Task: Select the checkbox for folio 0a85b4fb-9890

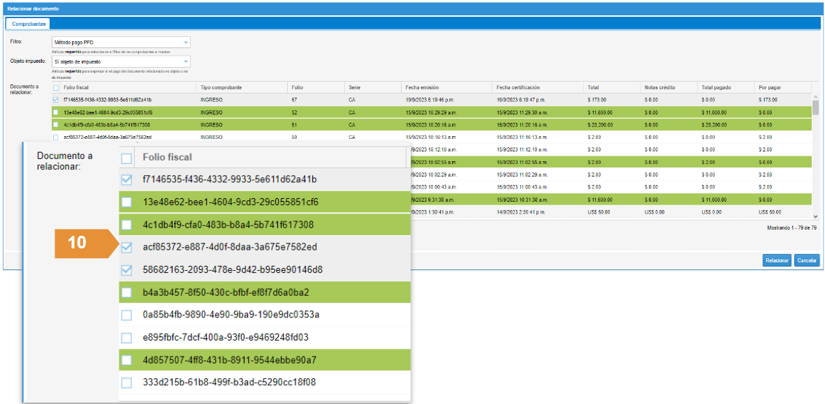Action: [x=126, y=315]
